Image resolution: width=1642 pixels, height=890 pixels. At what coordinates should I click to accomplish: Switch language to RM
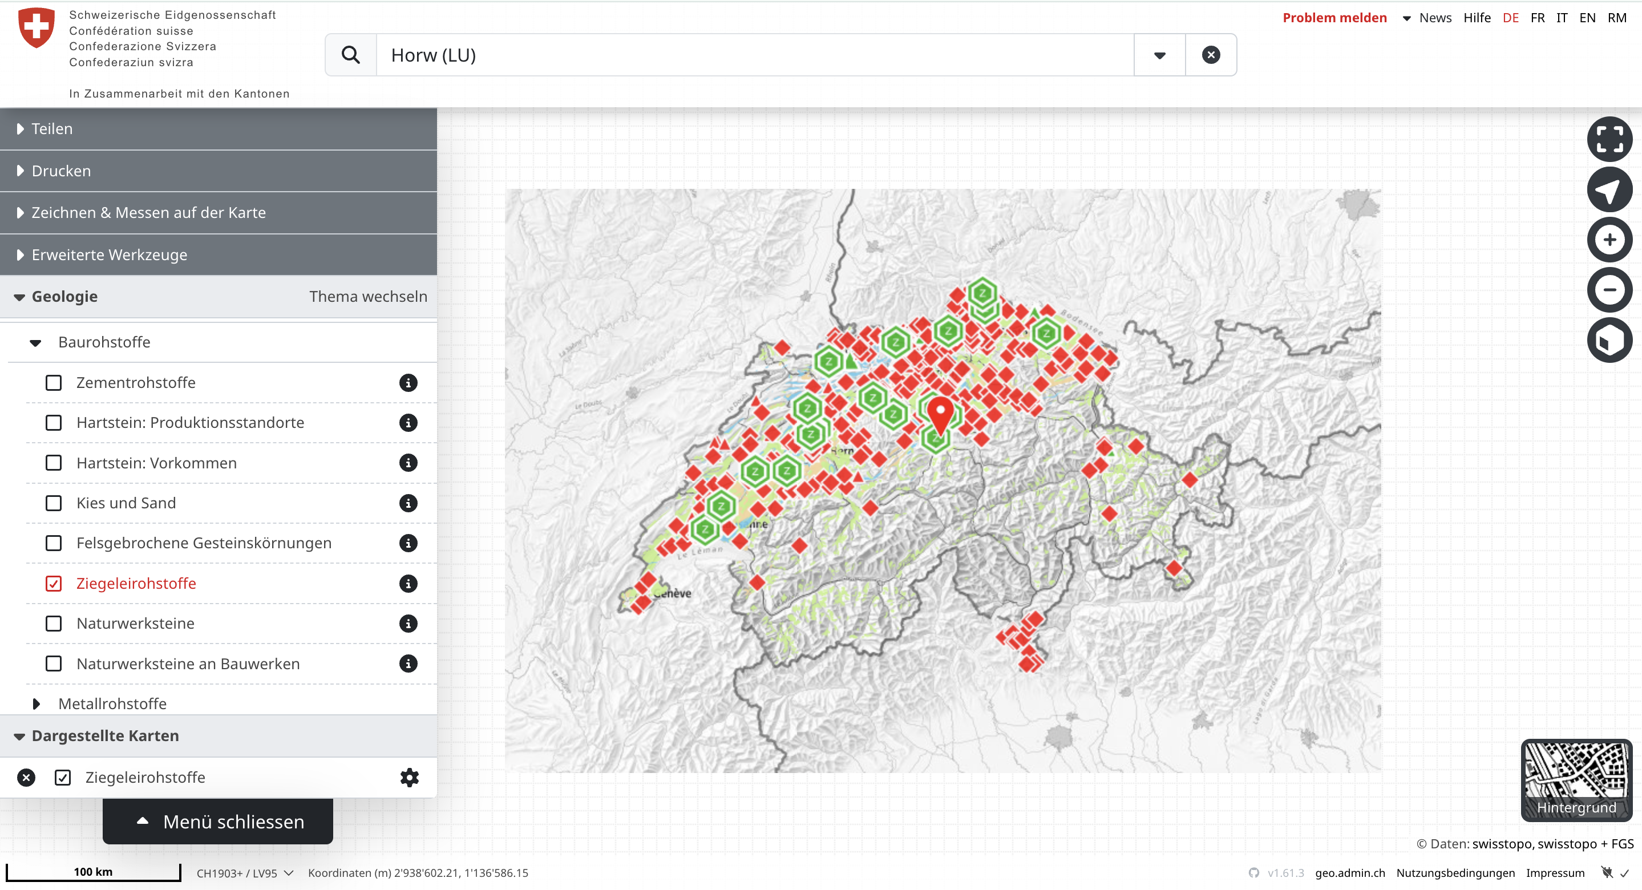(x=1616, y=18)
